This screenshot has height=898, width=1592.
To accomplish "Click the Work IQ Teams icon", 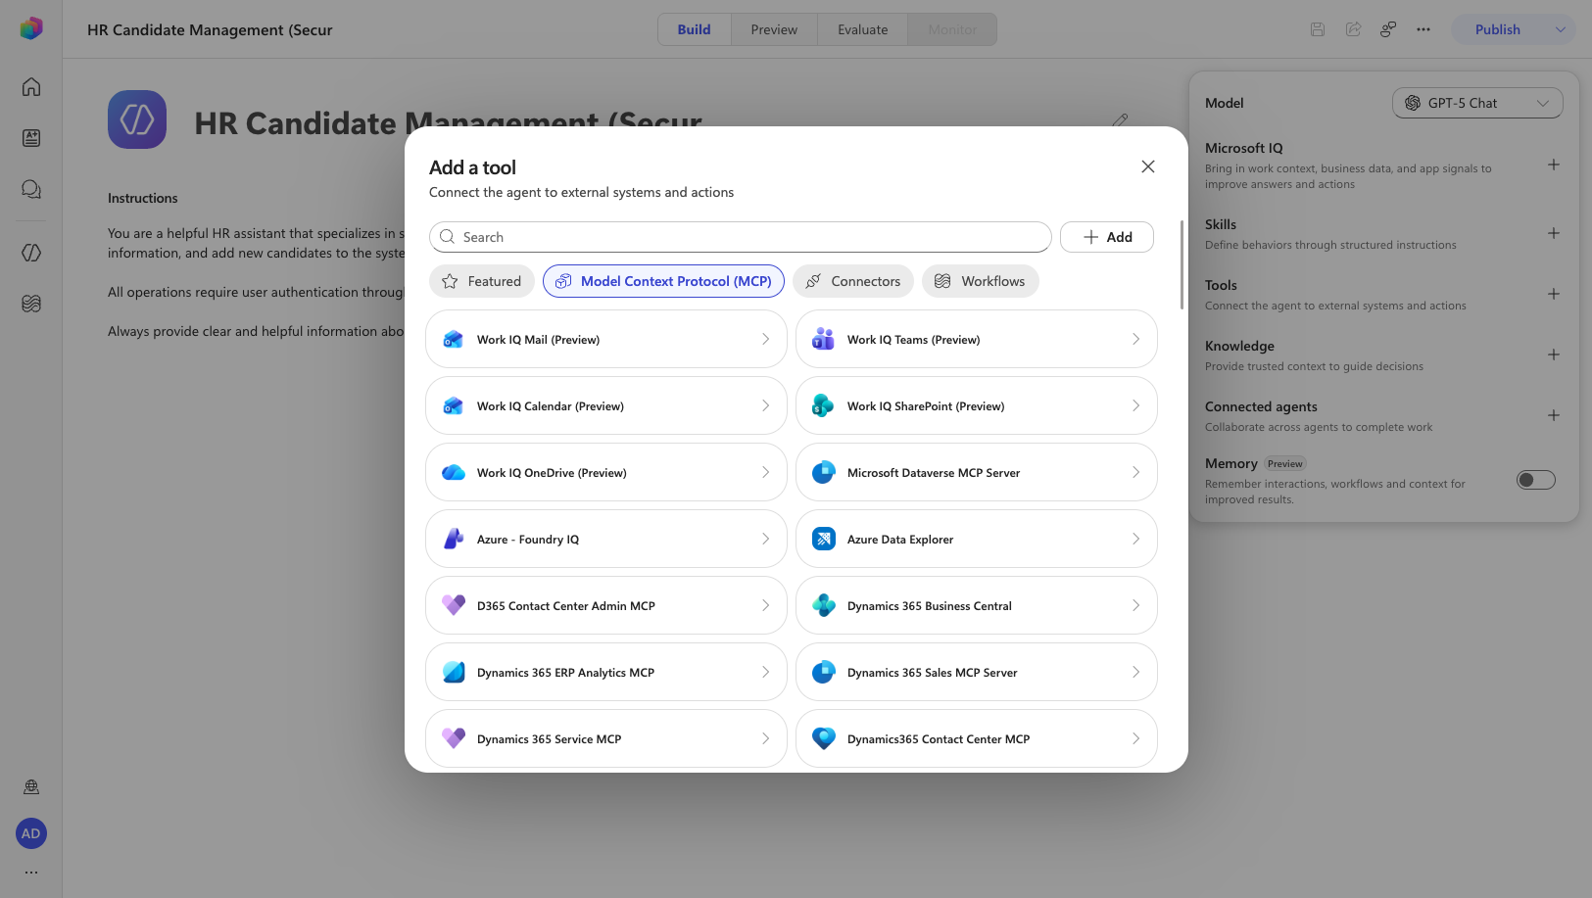I will [824, 339].
